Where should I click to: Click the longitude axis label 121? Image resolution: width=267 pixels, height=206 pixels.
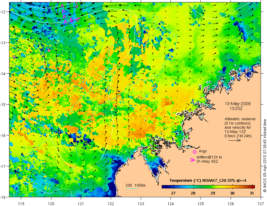[81, 204]
